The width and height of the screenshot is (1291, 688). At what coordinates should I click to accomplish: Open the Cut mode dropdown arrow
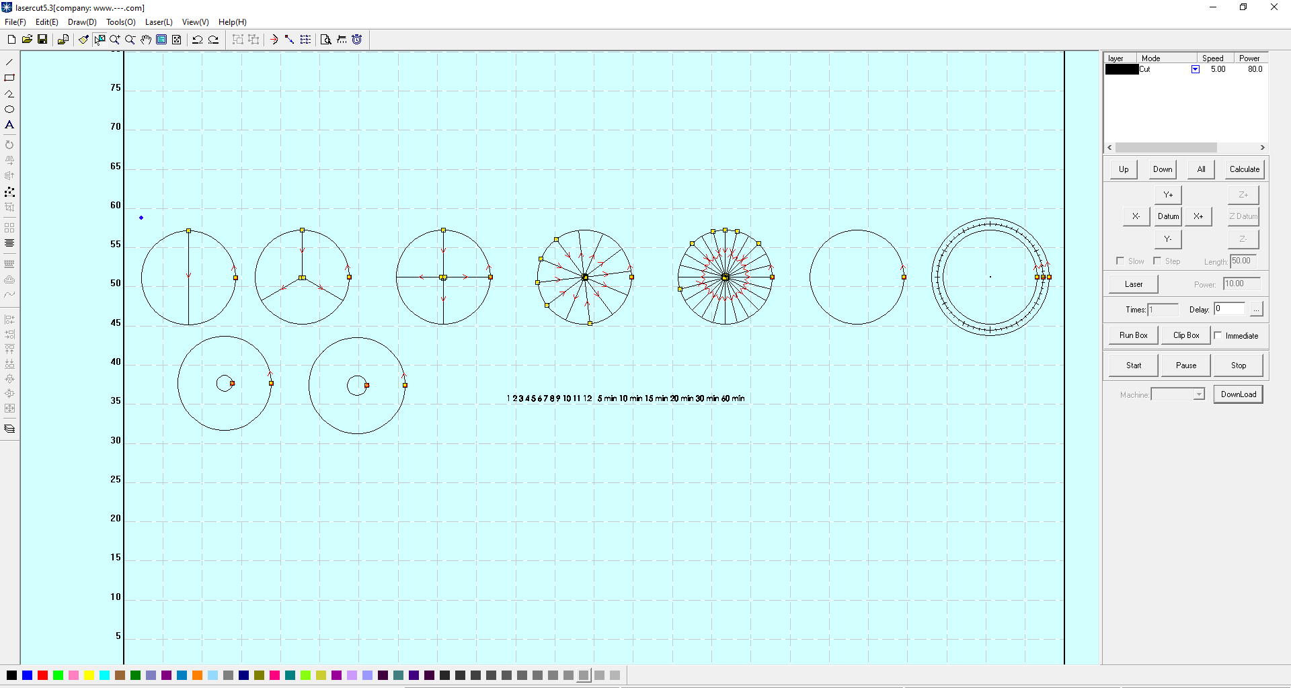[1196, 69]
